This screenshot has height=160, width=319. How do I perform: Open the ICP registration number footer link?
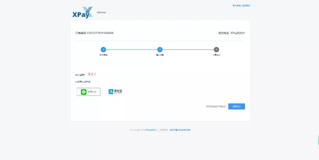coord(180,130)
